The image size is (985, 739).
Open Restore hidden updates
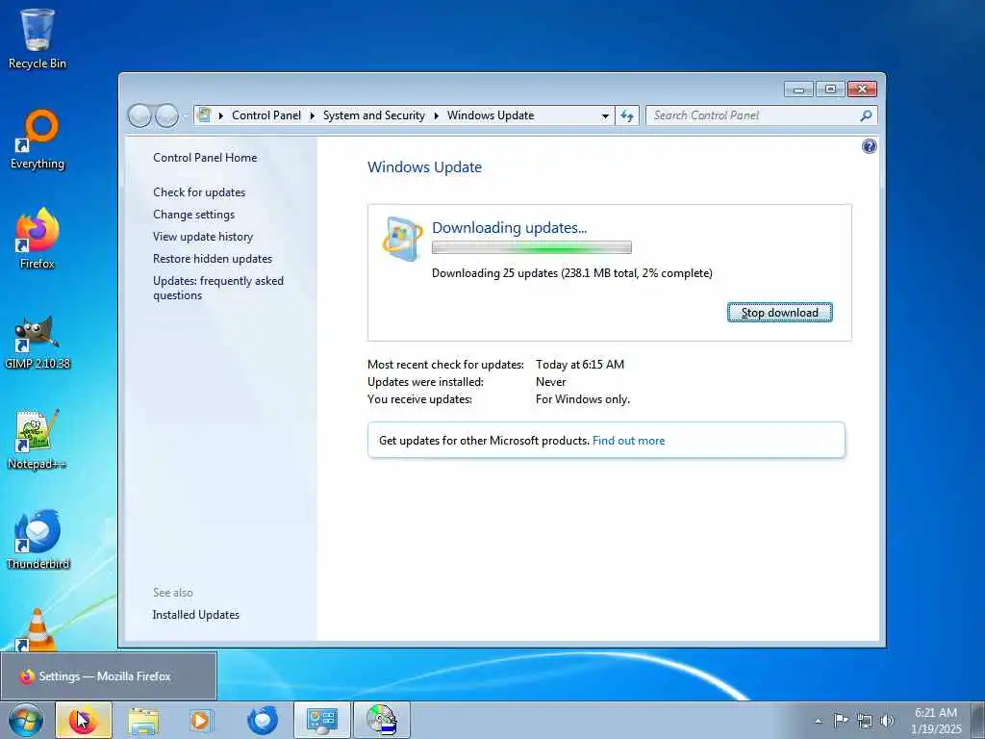click(x=213, y=258)
